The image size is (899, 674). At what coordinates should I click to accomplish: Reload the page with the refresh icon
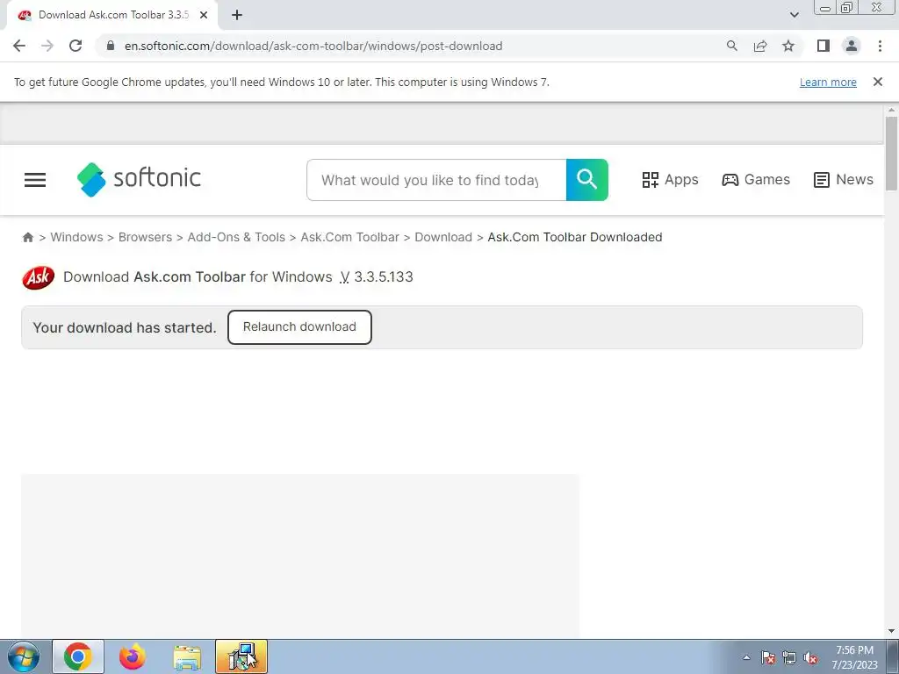click(76, 46)
